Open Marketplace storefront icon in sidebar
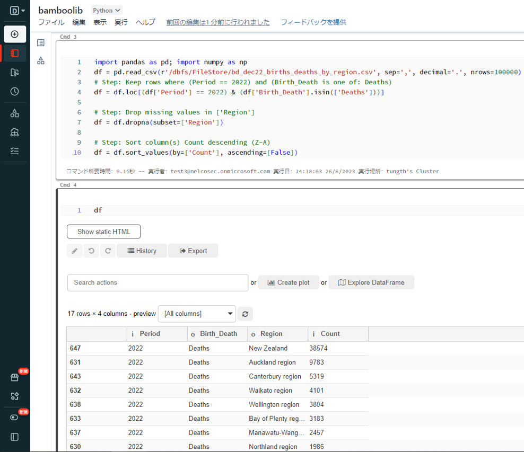Screen dimensions: 524x452 click(x=15, y=377)
